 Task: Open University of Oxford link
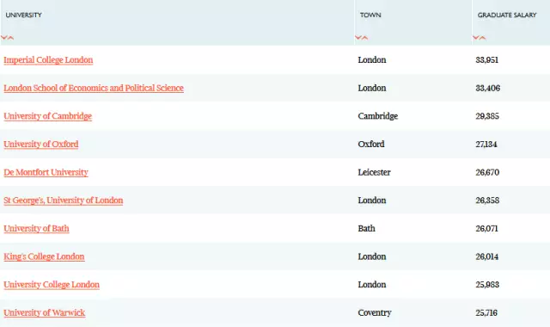point(41,145)
